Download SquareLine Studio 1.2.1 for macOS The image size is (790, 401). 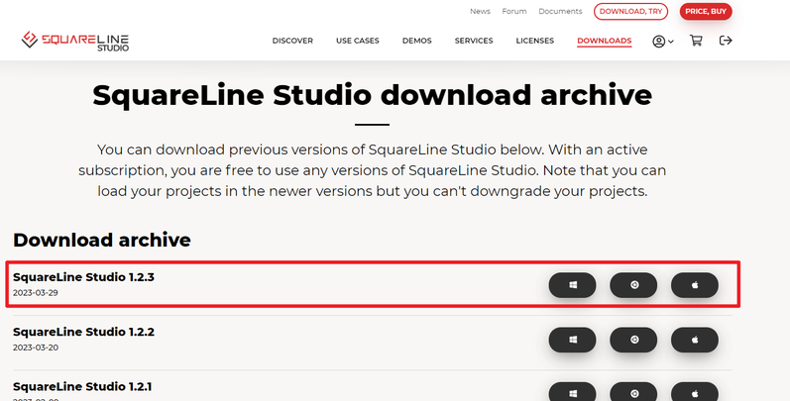695,392
